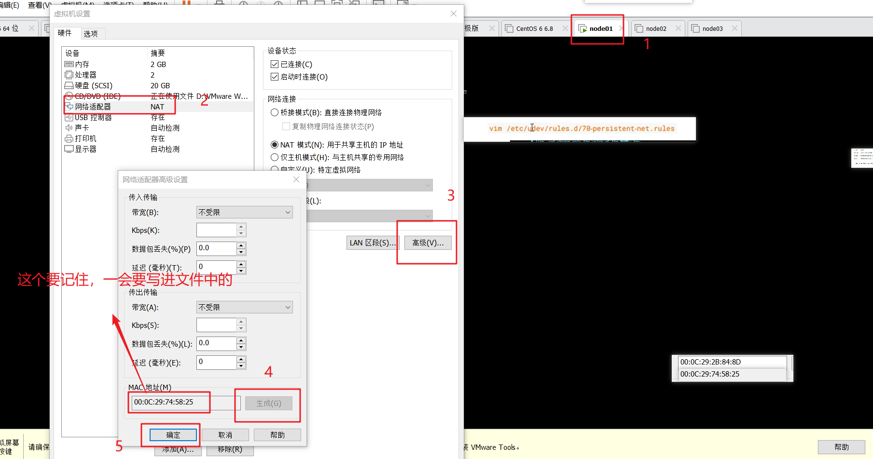Click the 设备 column header
Image resolution: width=873 pixels, height=459 pixels.
[72, 53]
